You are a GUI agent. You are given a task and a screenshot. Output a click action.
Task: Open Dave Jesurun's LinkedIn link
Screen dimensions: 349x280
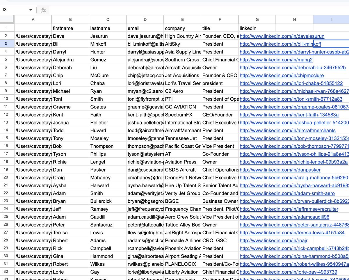pyautogui.click(x=282, y=36)
